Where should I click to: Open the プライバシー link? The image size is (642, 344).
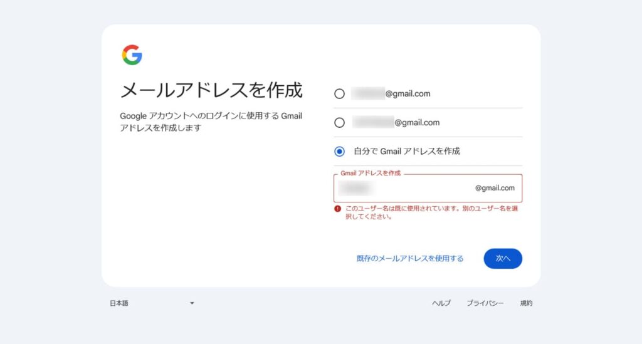(x=485, y=303)
